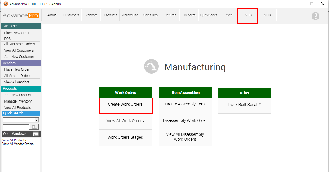
Task: Open the Reports toolbar item
Action: click(189, 15)
